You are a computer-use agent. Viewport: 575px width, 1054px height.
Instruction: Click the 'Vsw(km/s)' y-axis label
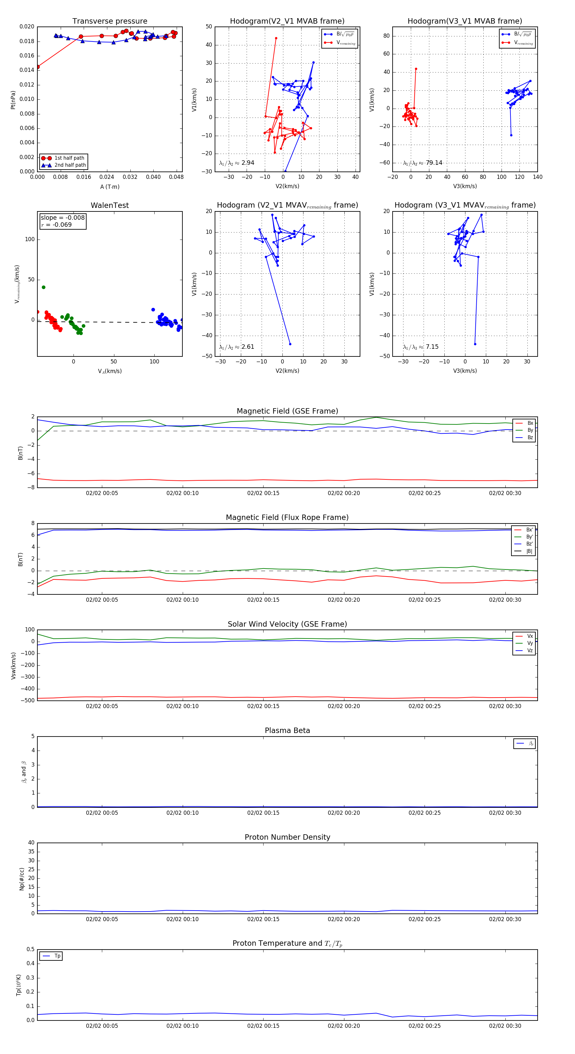point(13,666)
